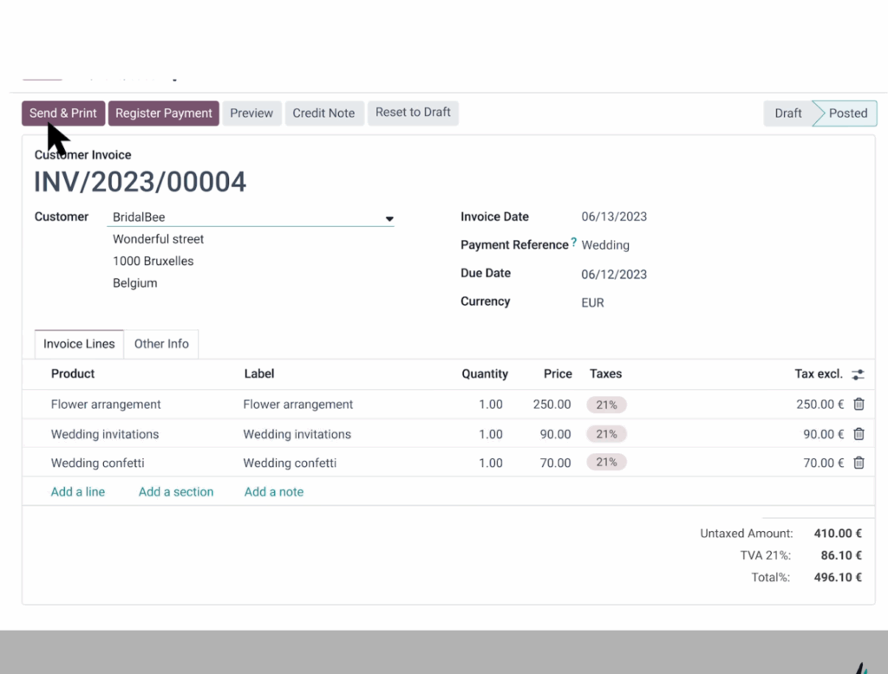Open the invoice Preview

[251, 113]
